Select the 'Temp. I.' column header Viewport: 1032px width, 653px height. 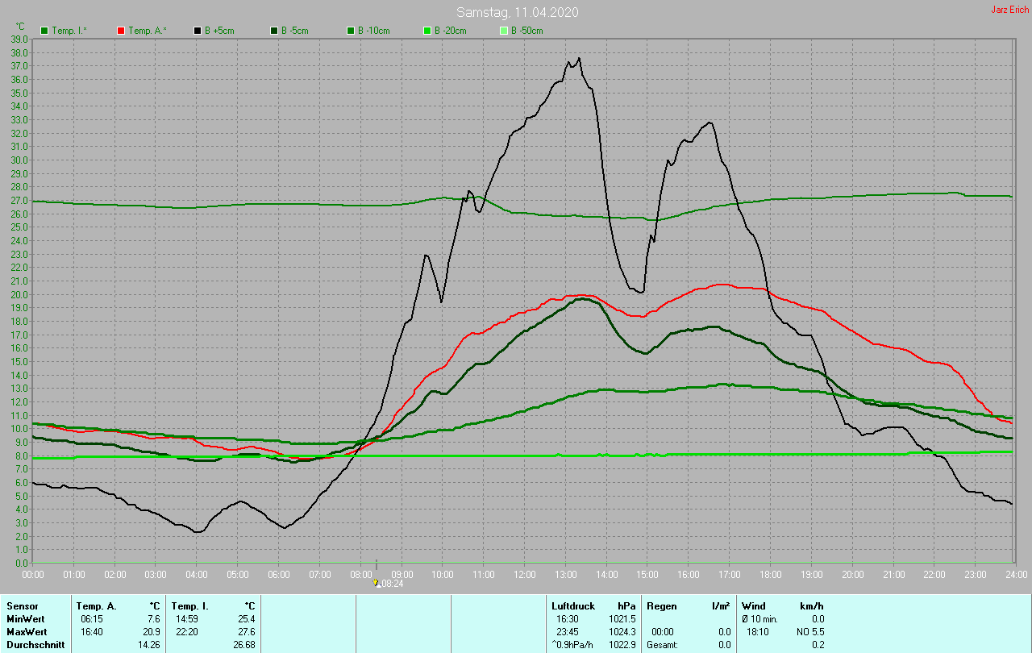point(190,605)
